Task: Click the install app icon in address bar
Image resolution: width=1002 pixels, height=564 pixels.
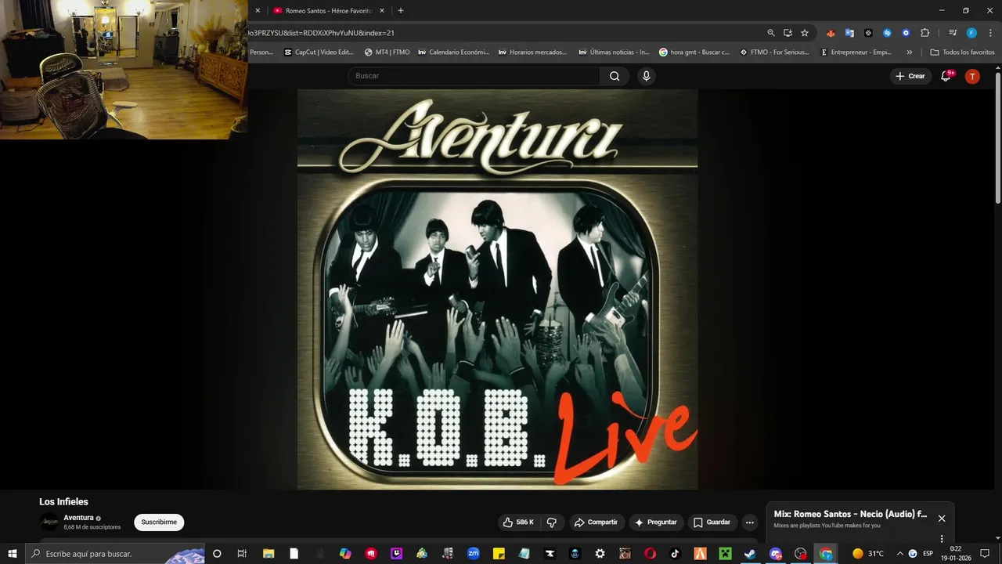Action: point(788,33)
